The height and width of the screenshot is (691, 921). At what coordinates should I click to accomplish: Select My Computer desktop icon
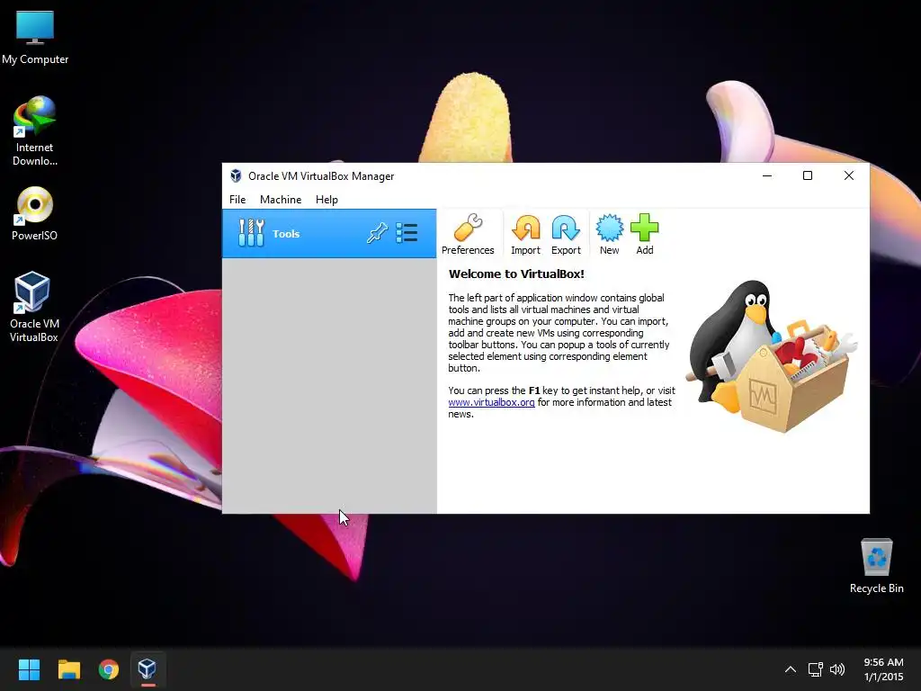(35, 37)
